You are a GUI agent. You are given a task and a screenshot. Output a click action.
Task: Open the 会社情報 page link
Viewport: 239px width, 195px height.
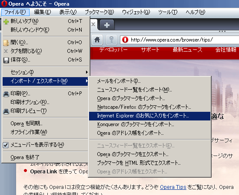226,50
